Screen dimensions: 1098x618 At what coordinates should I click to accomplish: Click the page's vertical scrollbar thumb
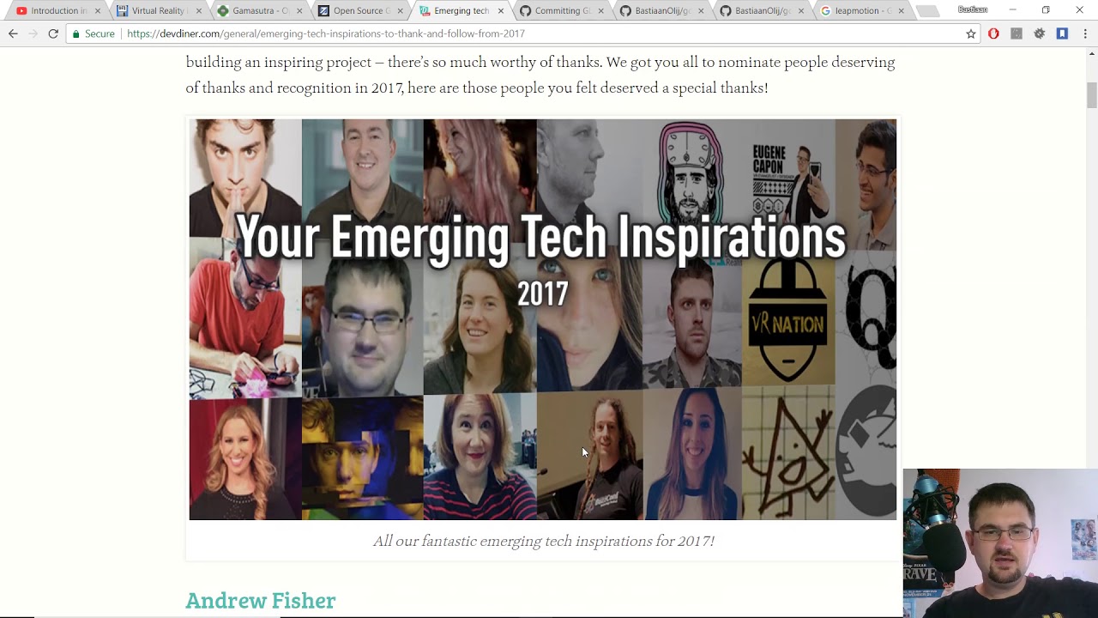(x=1092, y=95)
